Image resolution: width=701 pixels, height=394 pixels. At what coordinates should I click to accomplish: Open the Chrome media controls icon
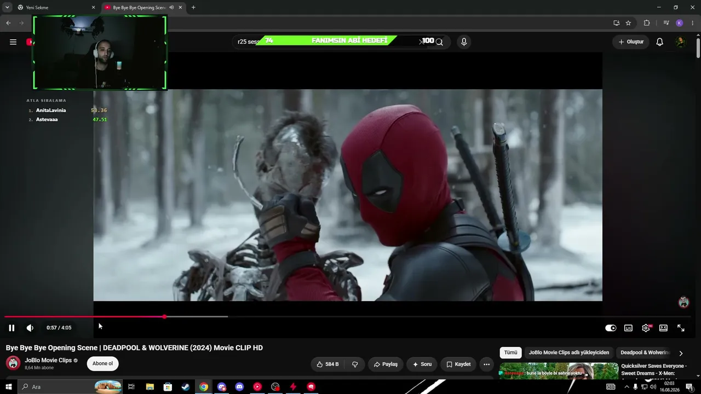coord(666,23)
